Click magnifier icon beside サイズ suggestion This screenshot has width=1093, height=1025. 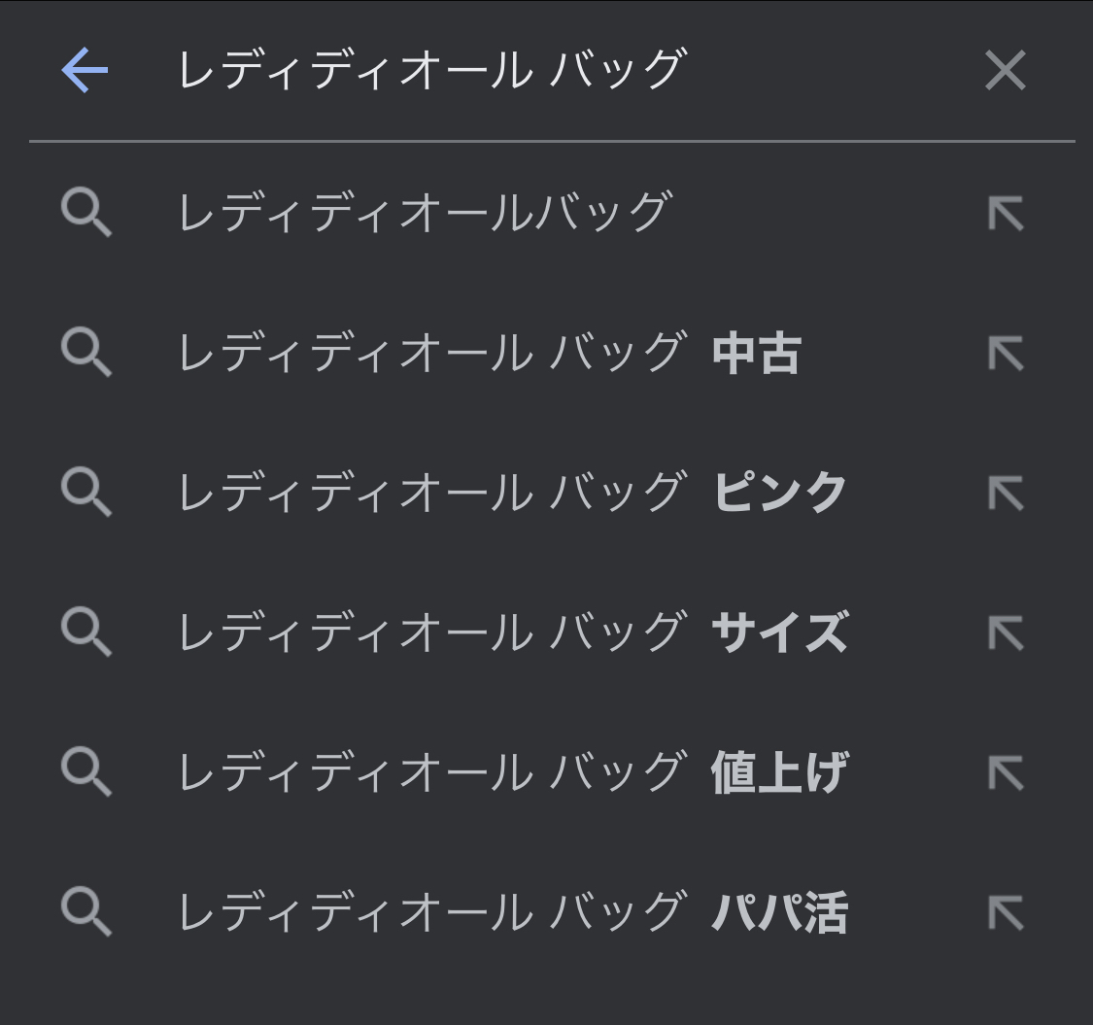click(86, 632)
